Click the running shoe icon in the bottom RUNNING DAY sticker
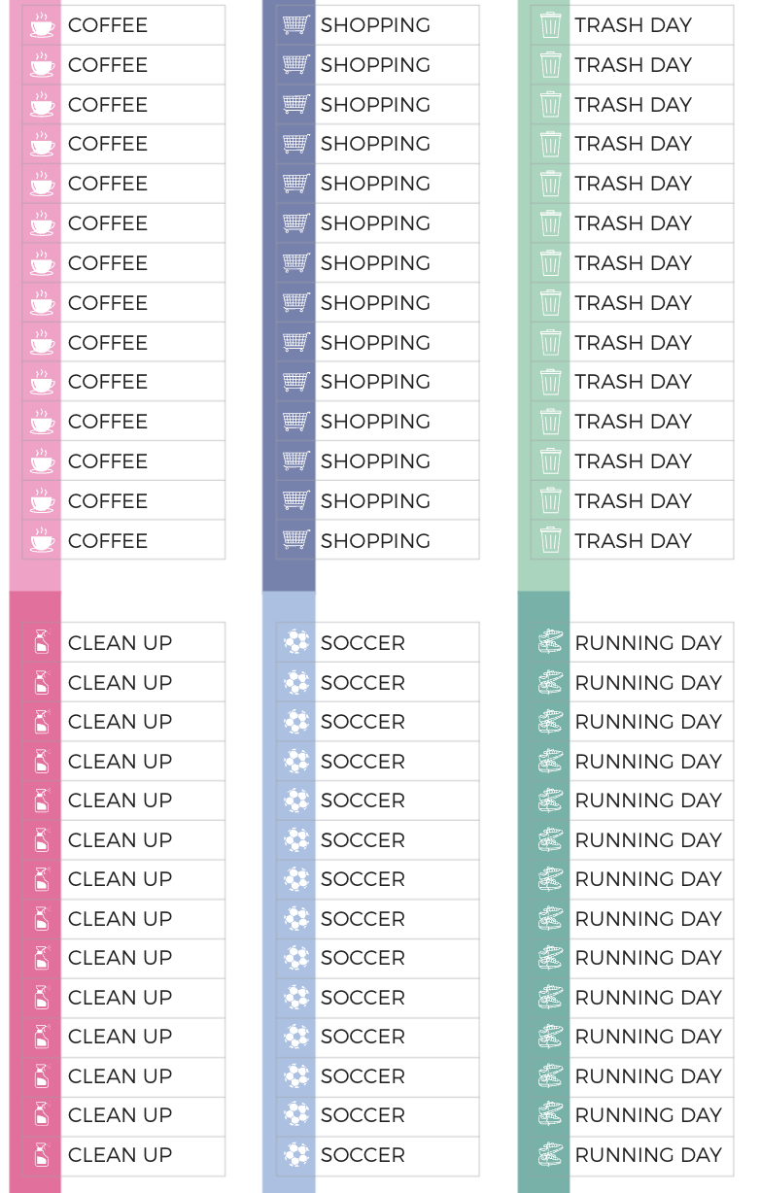Image resolution: width=760 pixels, height=1193 pixels. point(550,1155)
